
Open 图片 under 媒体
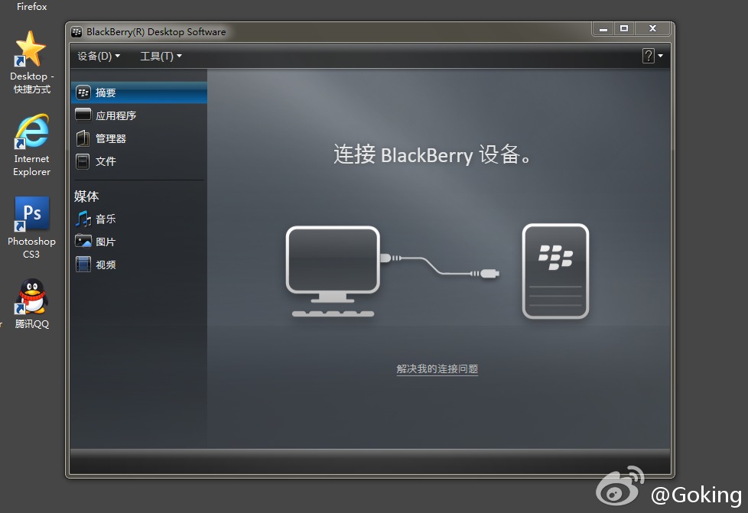(x=139, y=242)
